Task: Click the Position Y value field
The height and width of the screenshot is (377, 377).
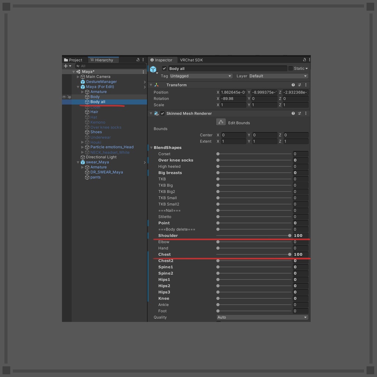Action: coord(264,92)
